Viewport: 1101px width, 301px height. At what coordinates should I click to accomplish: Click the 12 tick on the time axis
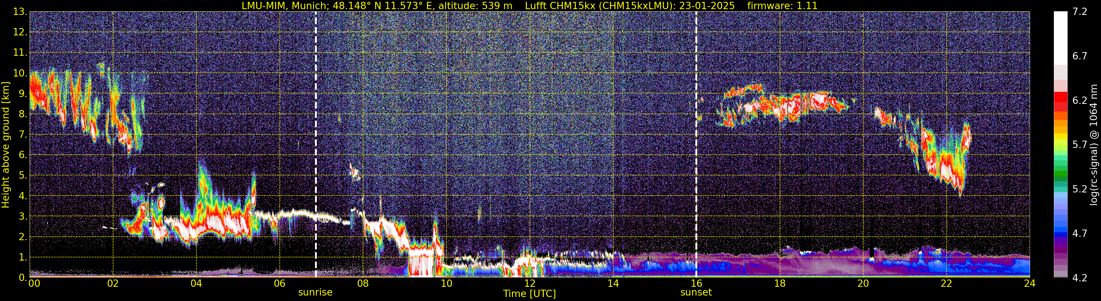pos(529,284)
